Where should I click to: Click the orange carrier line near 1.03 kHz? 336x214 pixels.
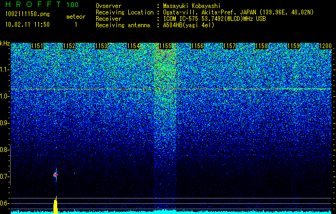click(x=171, y=89)
